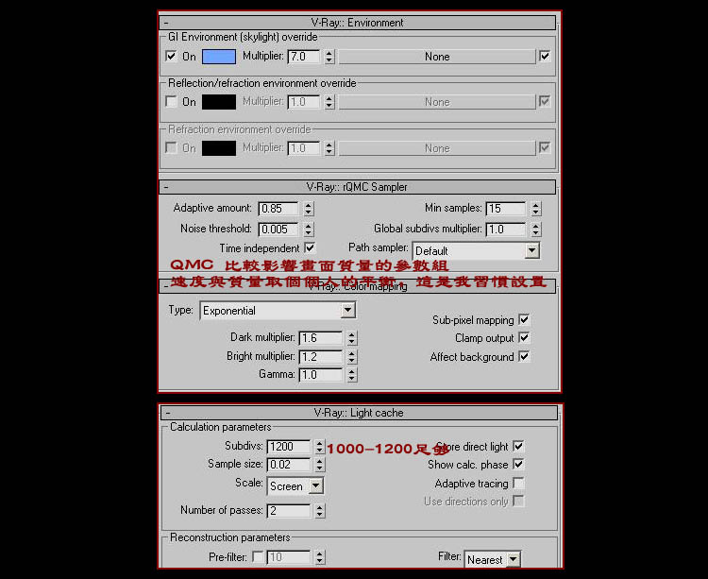Edit the Dark multiplier 1.6 field

coord(321,338)
